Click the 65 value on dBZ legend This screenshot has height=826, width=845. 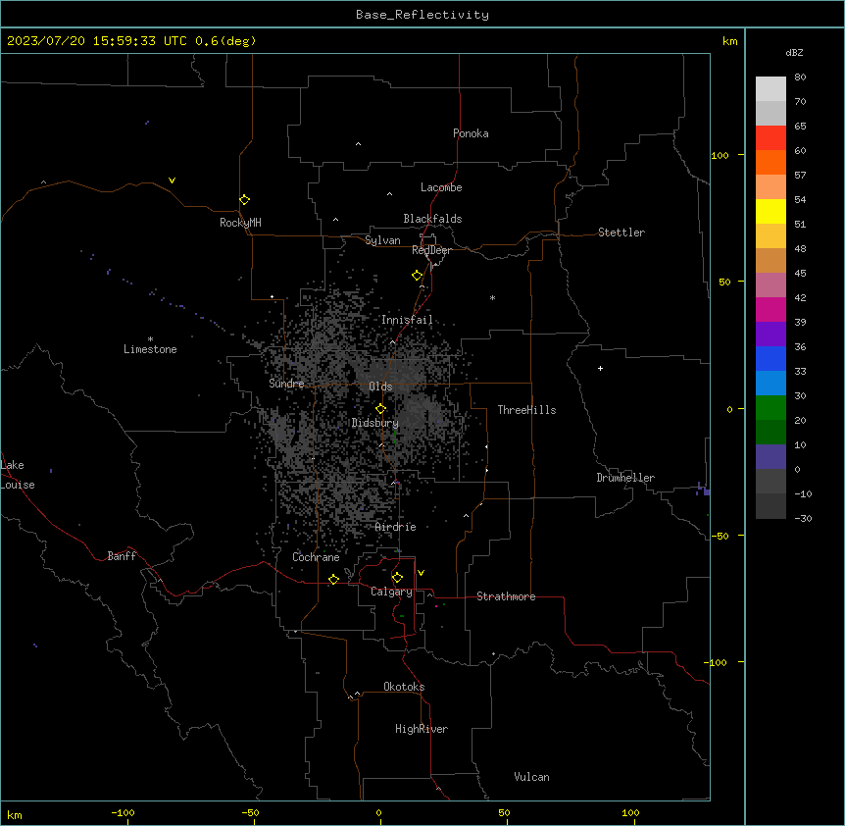click(800, 126)
